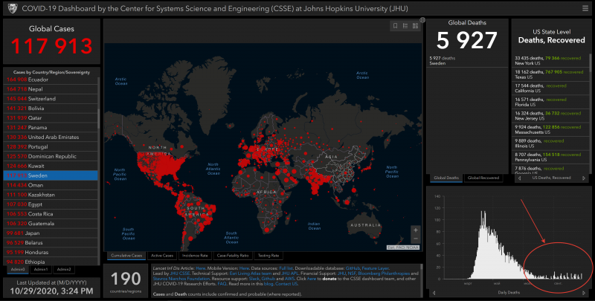Select Oman in the country list
This screenshot has height=301, width=595.
(51, 185)
